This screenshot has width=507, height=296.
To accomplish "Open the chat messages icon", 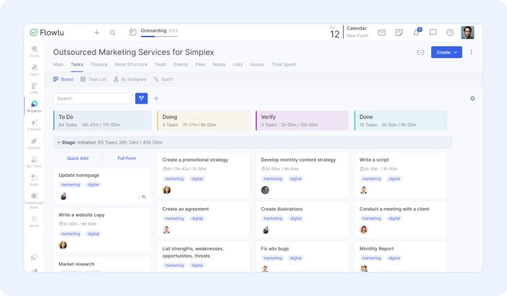I will (433, 33).
